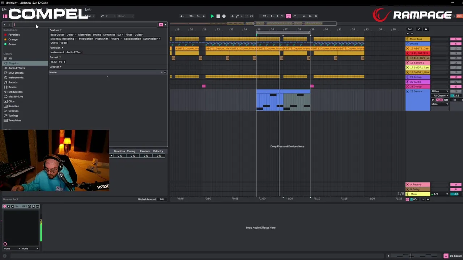The image size is (463, 260).
Task: Unfold the 14 RL SUPER S track
Action: (x=408, y=53)
